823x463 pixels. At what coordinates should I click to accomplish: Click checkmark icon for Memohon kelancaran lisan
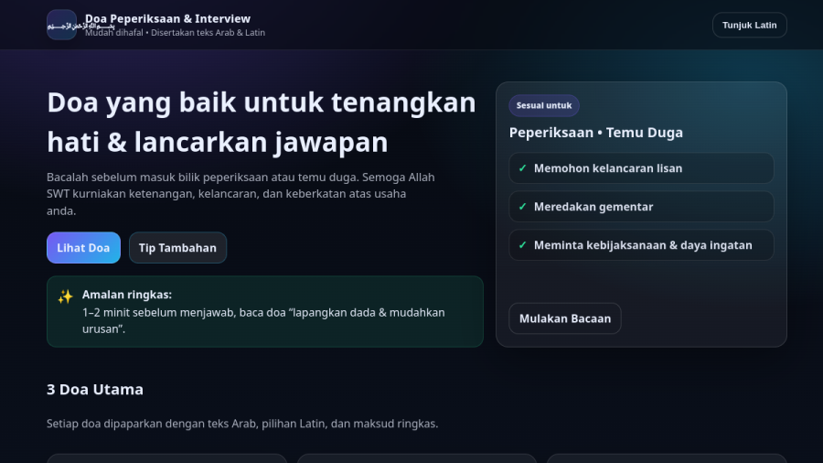coord(522,168)
